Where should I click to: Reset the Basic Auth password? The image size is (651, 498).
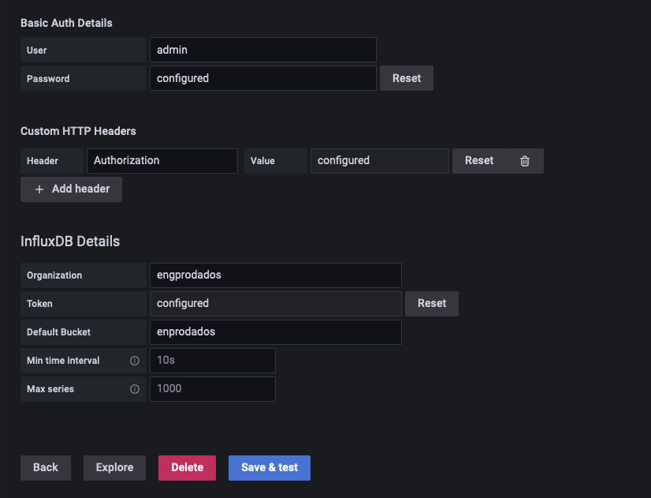pos(407,78)
